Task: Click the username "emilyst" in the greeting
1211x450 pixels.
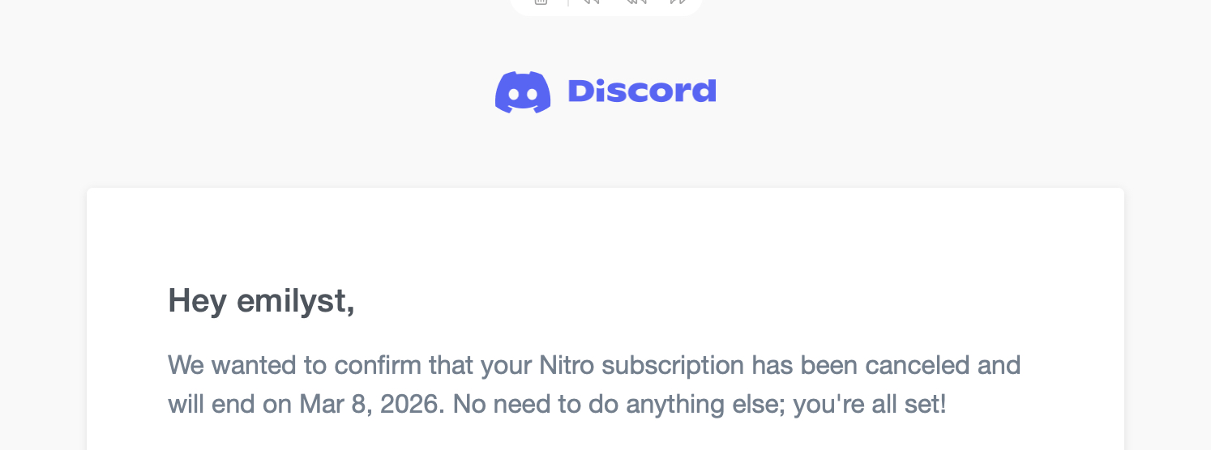Action: [x=295, y=301]
